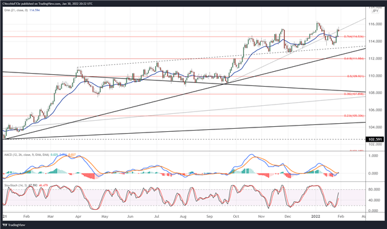This screenshot has width=387, height=229.
Task: Click the Jul marker on time axis
Action: point(156,217)
